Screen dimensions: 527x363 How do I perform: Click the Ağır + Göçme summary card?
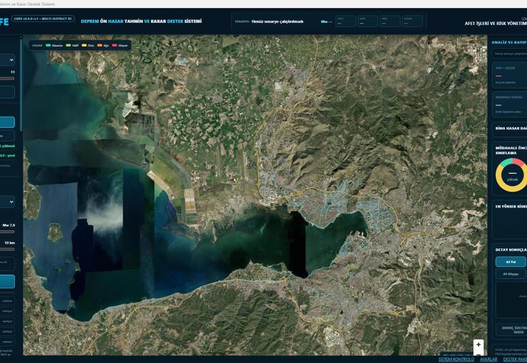[x=509, y=75]
